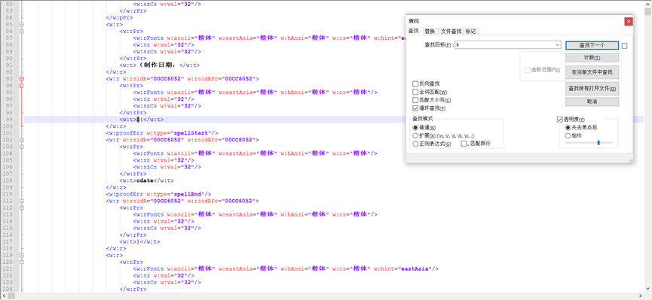This screenshot has height=300, width=652.
Task: Click the text 制作日期 on line 91
Action: click(158, 65)
